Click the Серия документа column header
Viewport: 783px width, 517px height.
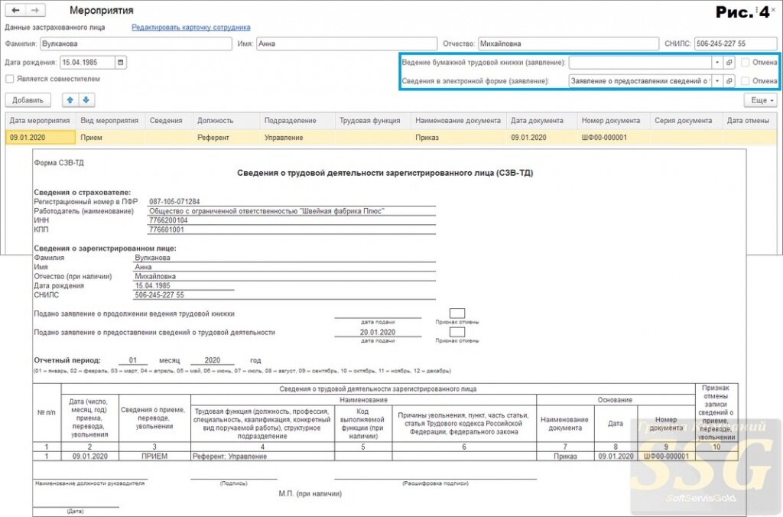(x=686, y=120)
